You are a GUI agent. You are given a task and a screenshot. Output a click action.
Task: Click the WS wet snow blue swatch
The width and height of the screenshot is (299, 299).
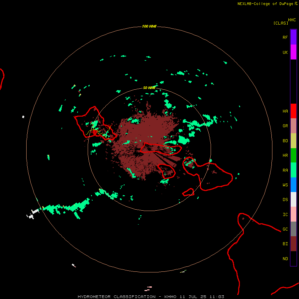[x=293, y=185]
